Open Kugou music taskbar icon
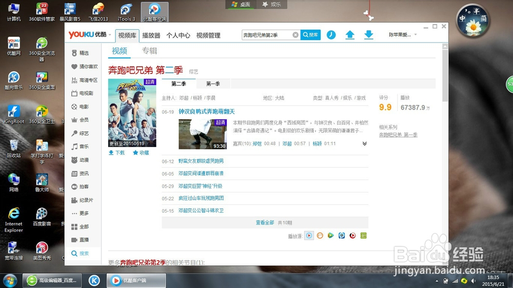Viewport: 513px width, 288px height. point(94,280)
